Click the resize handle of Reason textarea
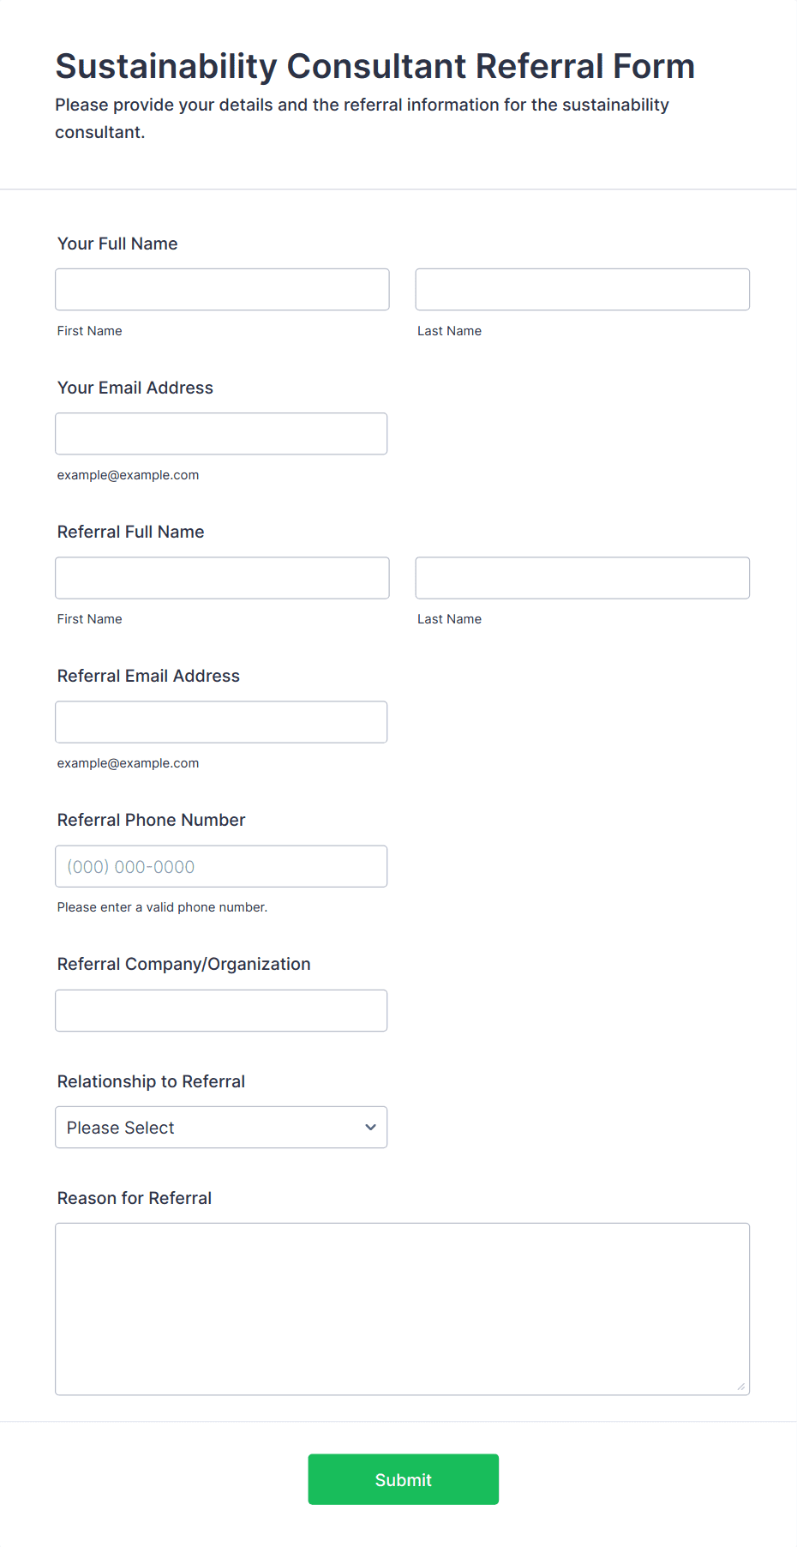This screenshot has width=797, height=1547. coord(741,1387)
